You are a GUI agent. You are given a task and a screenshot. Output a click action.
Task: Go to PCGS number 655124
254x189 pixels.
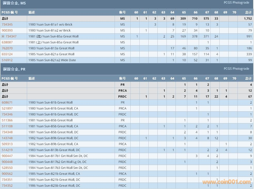pyautogui.click(x=7, y=54)
